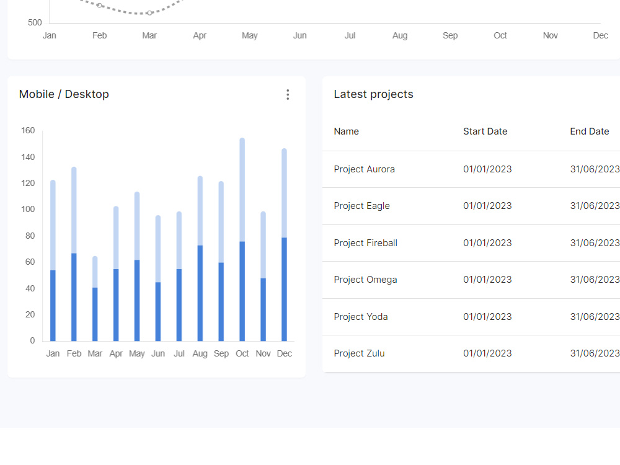Click the Mar bar in Mobile / Desktop chart
620x465 pixels.
95,299
